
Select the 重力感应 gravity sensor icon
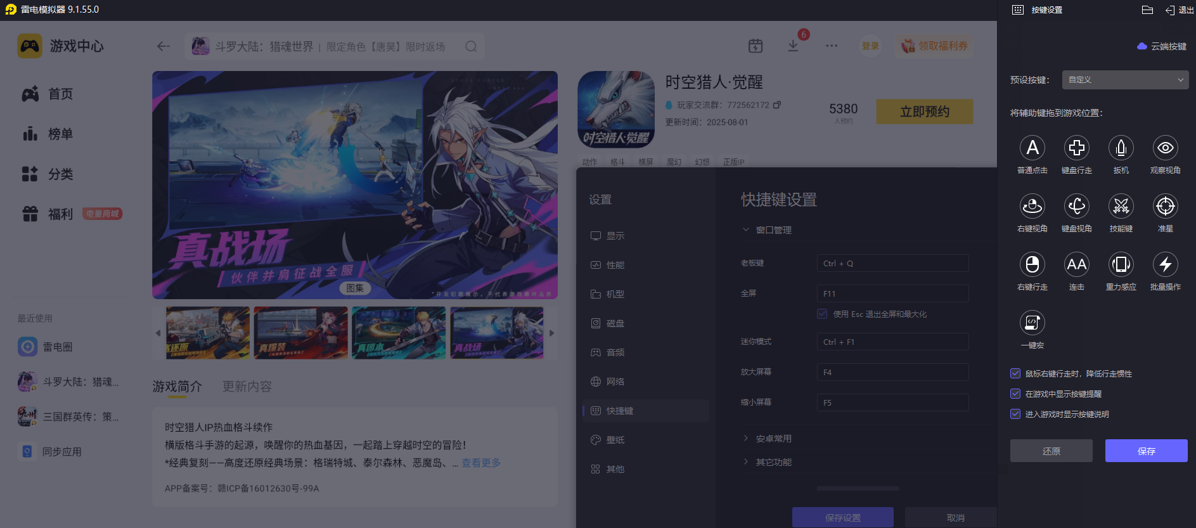pyautogui.click(x=1121, y=264)
